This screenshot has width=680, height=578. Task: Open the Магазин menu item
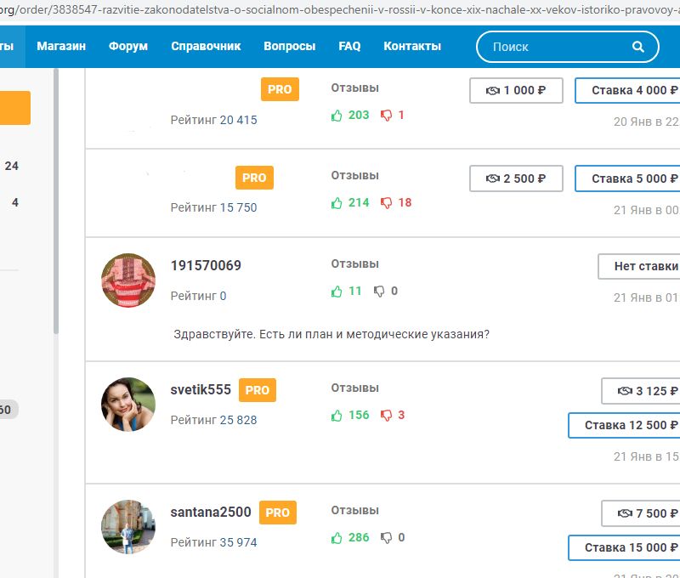[x=61, y=47]
